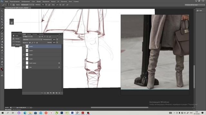This screenshot has height=115, width=206.
Task: Toggle lock all padlock in Закрепить row
Action: coord(37,42)
